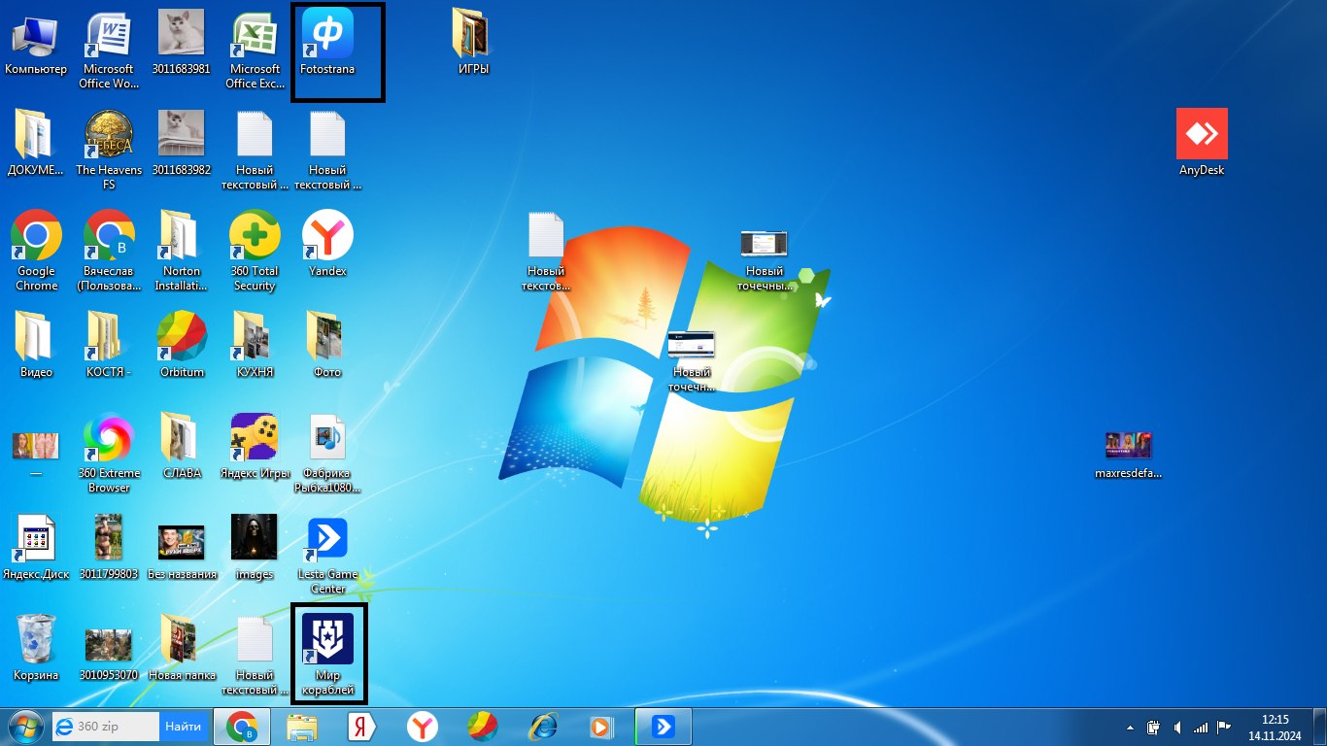
Task: Open Lesta Game Center desktop icon
Action: point(327,554)
